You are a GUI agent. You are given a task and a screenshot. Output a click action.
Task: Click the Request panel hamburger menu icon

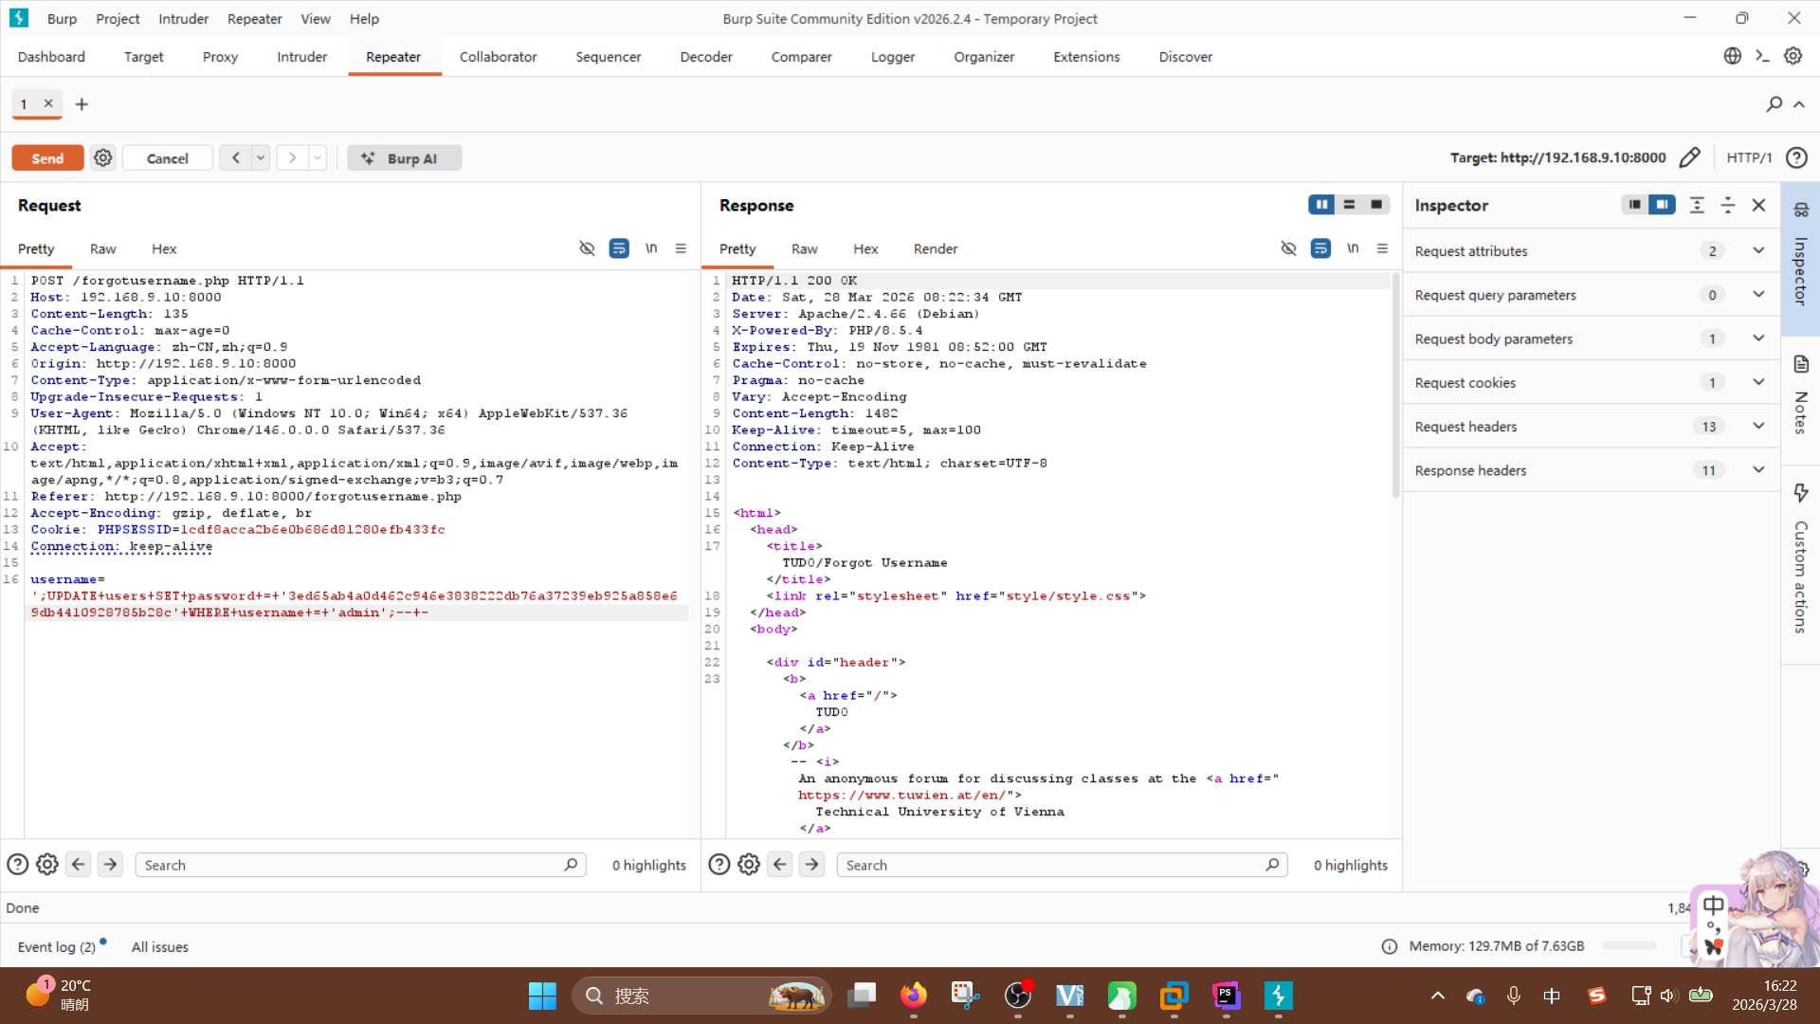coord(681,248)
